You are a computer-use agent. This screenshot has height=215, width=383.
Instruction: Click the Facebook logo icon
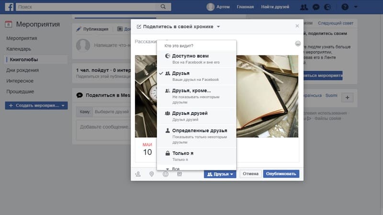click(x=9, y=7)
